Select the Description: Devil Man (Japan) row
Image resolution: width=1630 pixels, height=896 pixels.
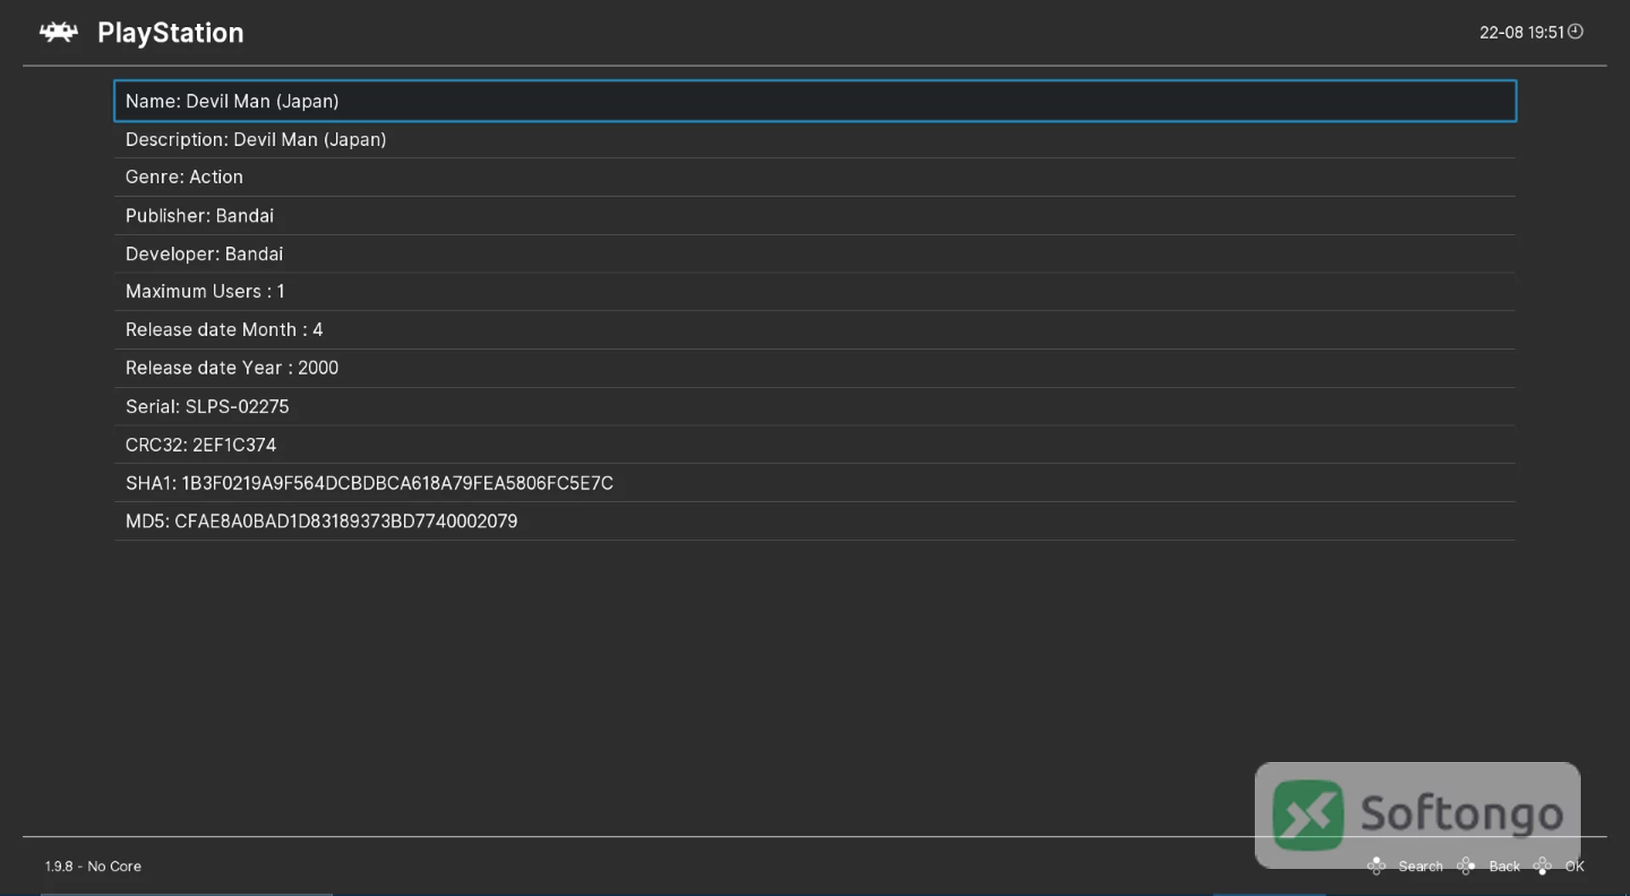(815, 139)
